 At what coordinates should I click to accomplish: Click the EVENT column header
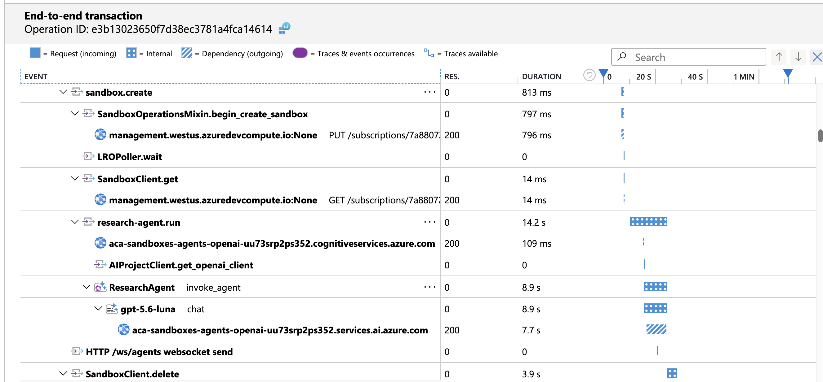(230, 76)
